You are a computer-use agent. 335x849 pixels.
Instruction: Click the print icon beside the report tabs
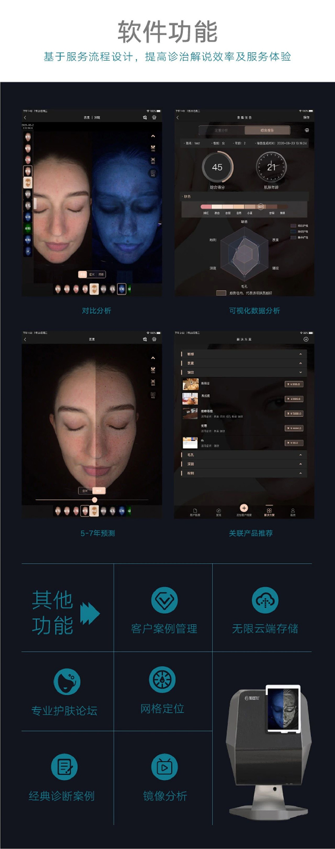coord(307,130)
